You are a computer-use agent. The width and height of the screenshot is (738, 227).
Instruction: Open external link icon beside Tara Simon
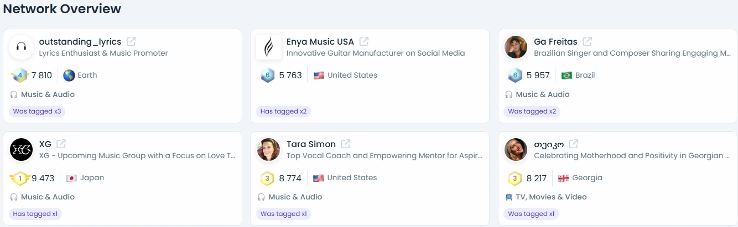tap(346, 144)
